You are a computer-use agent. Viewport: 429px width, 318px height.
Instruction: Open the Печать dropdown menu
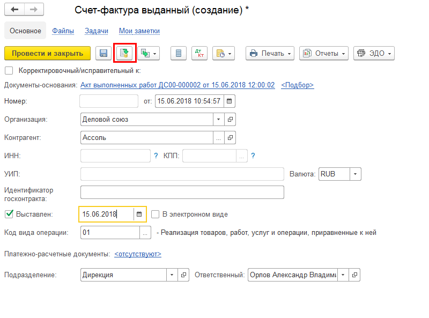(270, 53)
